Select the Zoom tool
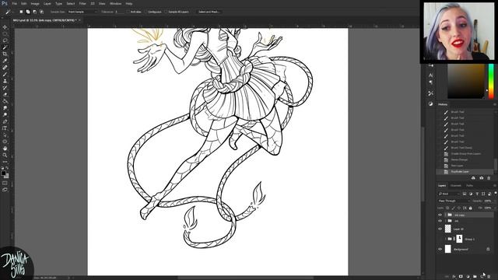Image resolution: width=498 pixels, height=280 pixels. (x=5, y=155)
